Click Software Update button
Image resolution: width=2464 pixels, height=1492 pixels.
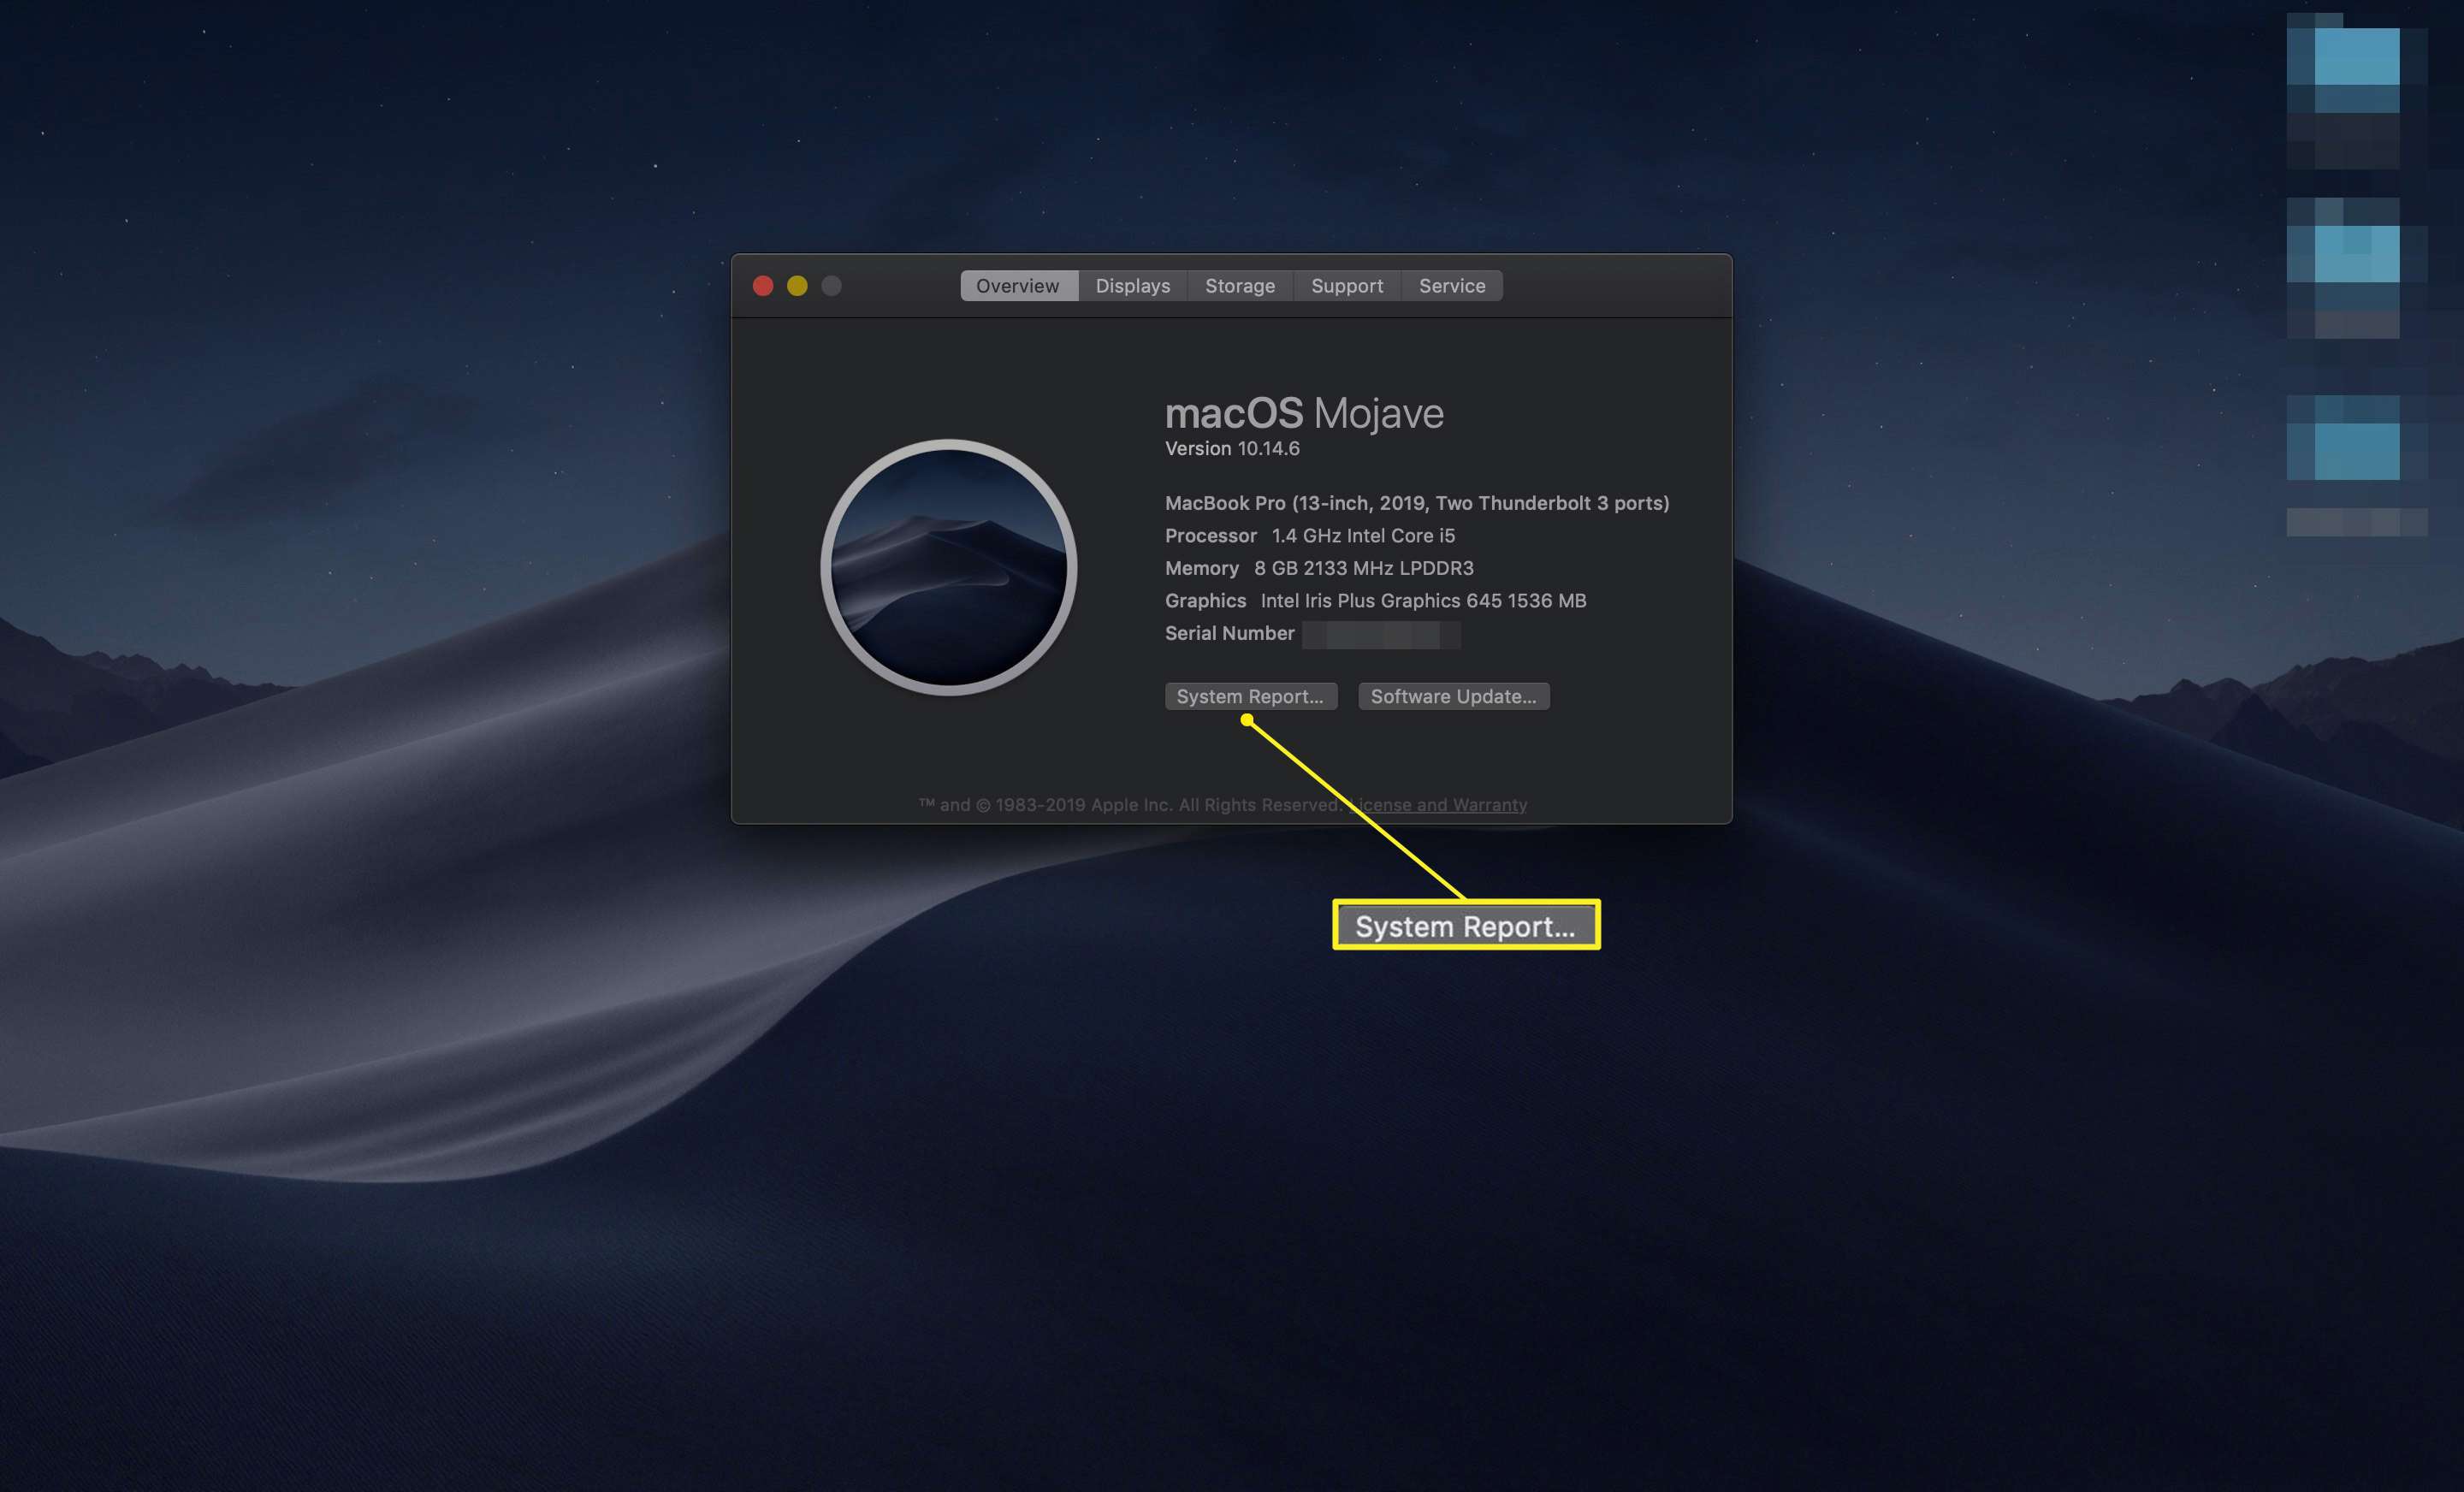coord(1454,695)
